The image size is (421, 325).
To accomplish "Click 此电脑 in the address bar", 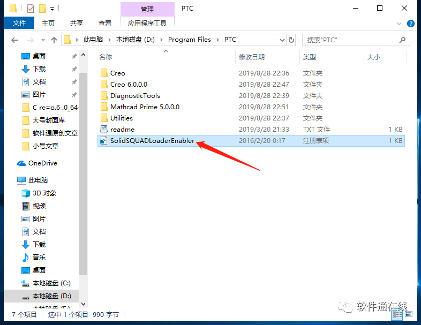I will pyautogui.click(x=93, y=40).
